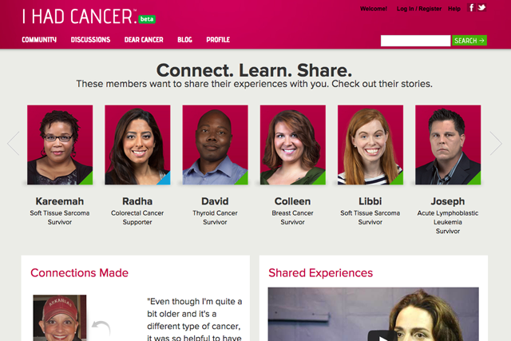Image resolution: width=511 pixels, height=341 pixels.
Task: Play the Shared Experiences video
Action: pos(382,336)
